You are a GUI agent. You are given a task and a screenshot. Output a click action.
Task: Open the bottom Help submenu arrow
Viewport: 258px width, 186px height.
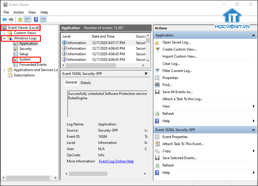click(254, 173)
